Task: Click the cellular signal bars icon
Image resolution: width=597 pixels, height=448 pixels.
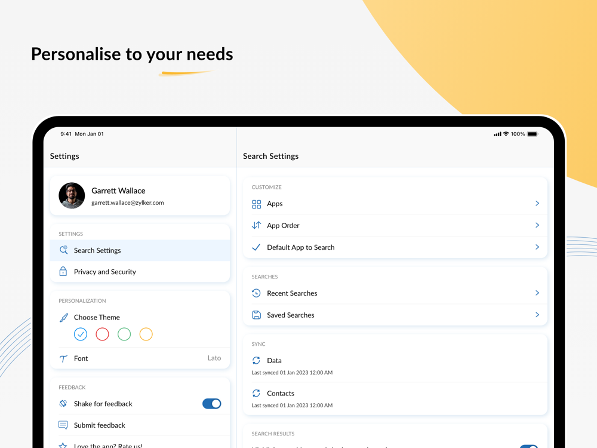Action: click(497, 134)
